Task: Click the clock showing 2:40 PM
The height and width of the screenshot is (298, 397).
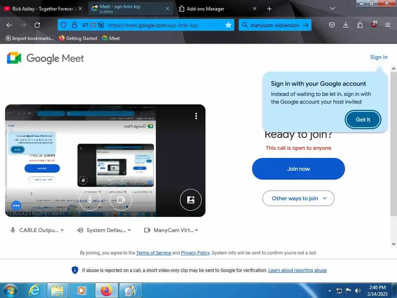Action: click(377, 290)
